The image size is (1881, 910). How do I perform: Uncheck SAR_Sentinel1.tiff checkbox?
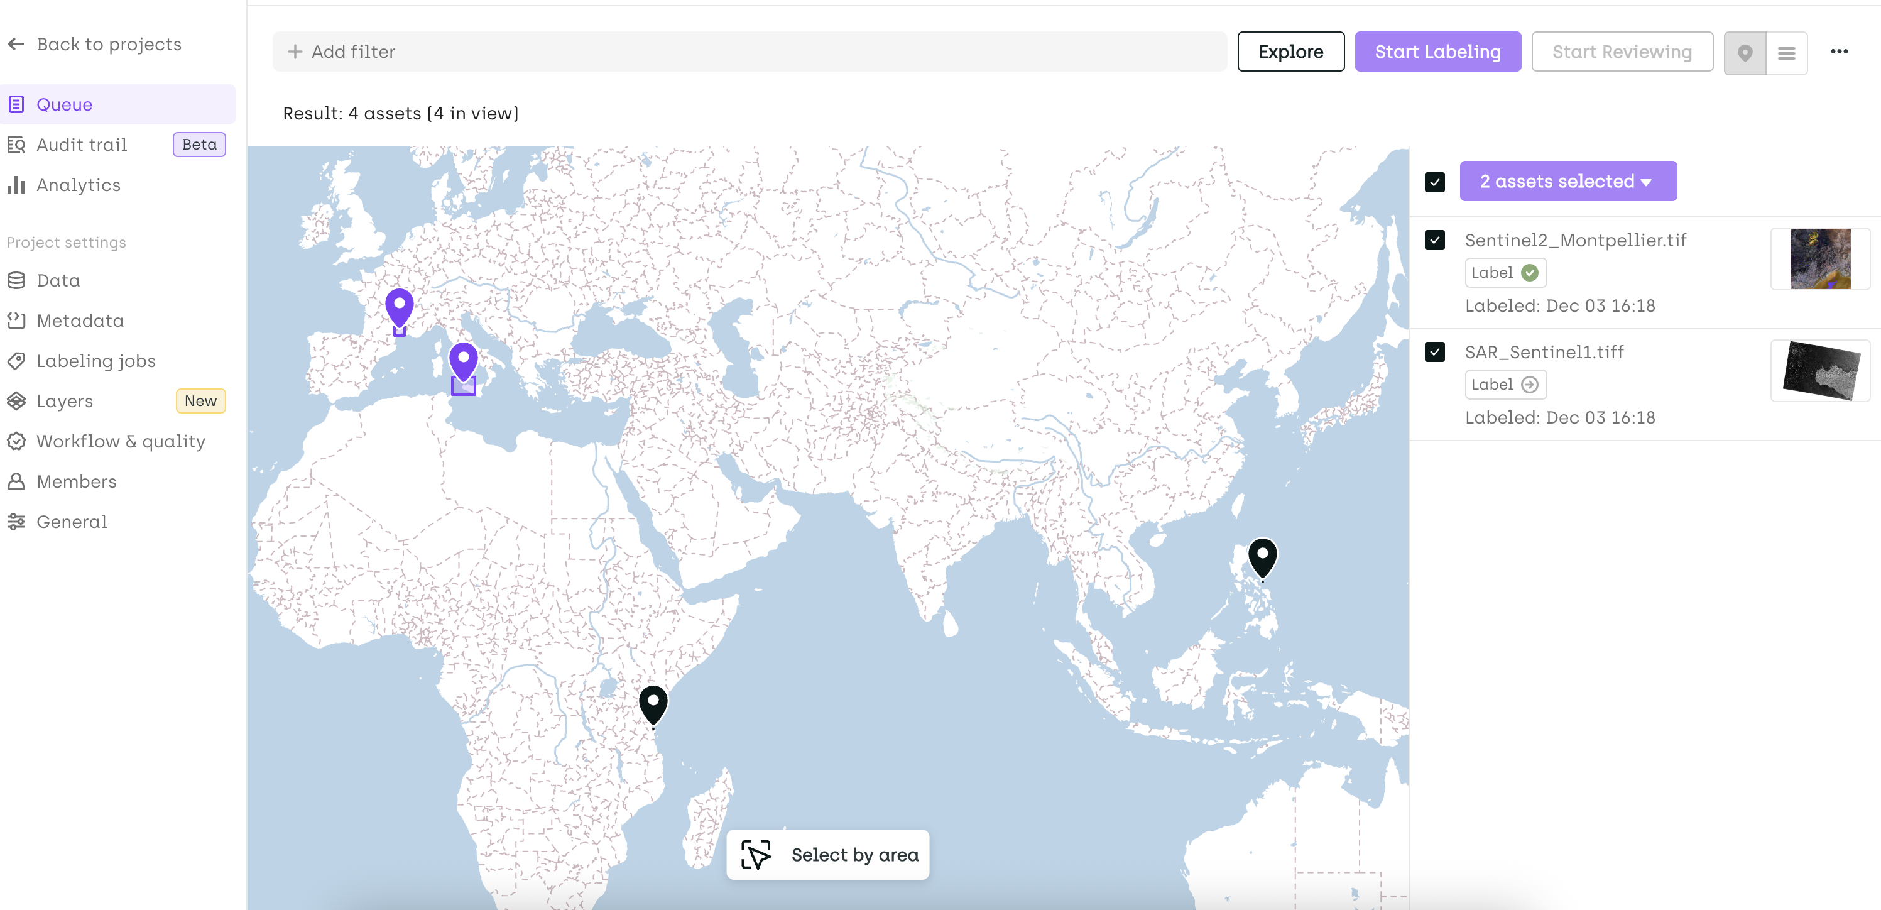(x=1434, y=352)
